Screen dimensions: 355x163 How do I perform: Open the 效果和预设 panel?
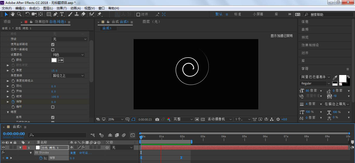[310, 45]
